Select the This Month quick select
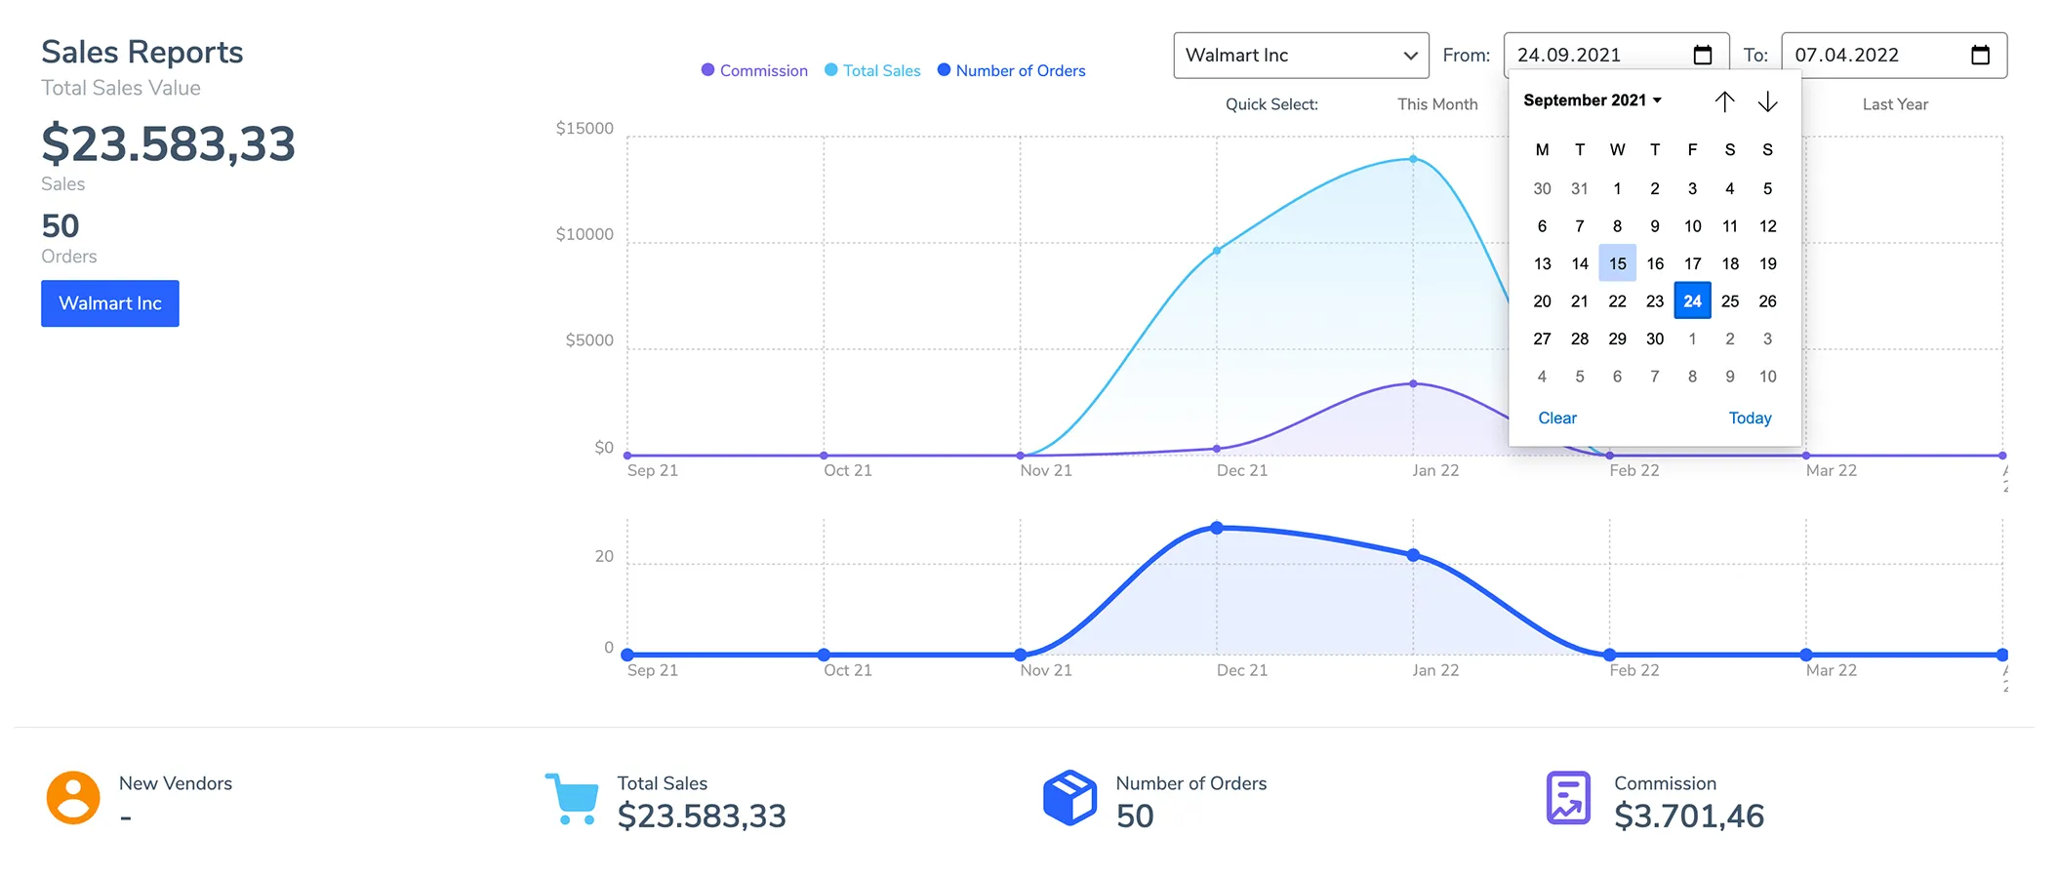Screen dimensions: 2057x877 coord(1437,104)
